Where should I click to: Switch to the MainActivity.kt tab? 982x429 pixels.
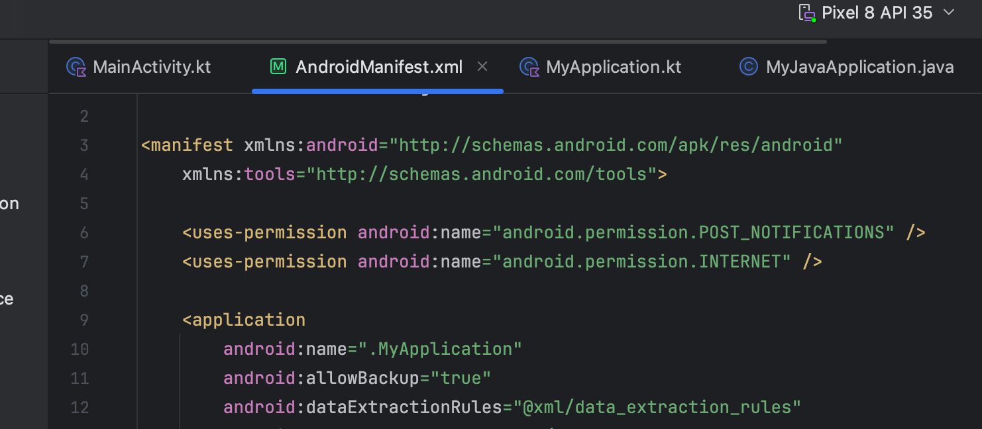[x=152, y=67]
